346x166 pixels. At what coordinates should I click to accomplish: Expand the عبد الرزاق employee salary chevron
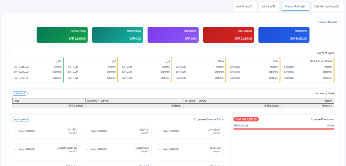[x=88, y=131]
